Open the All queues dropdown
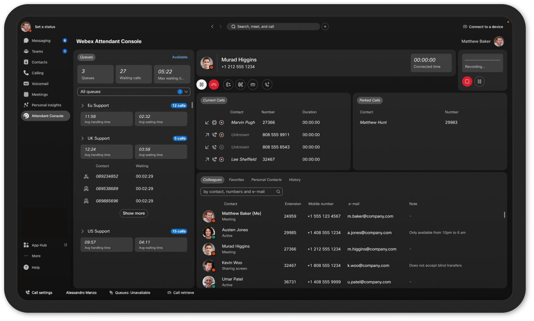Screen dimensions: 534x321 (134, 92)
